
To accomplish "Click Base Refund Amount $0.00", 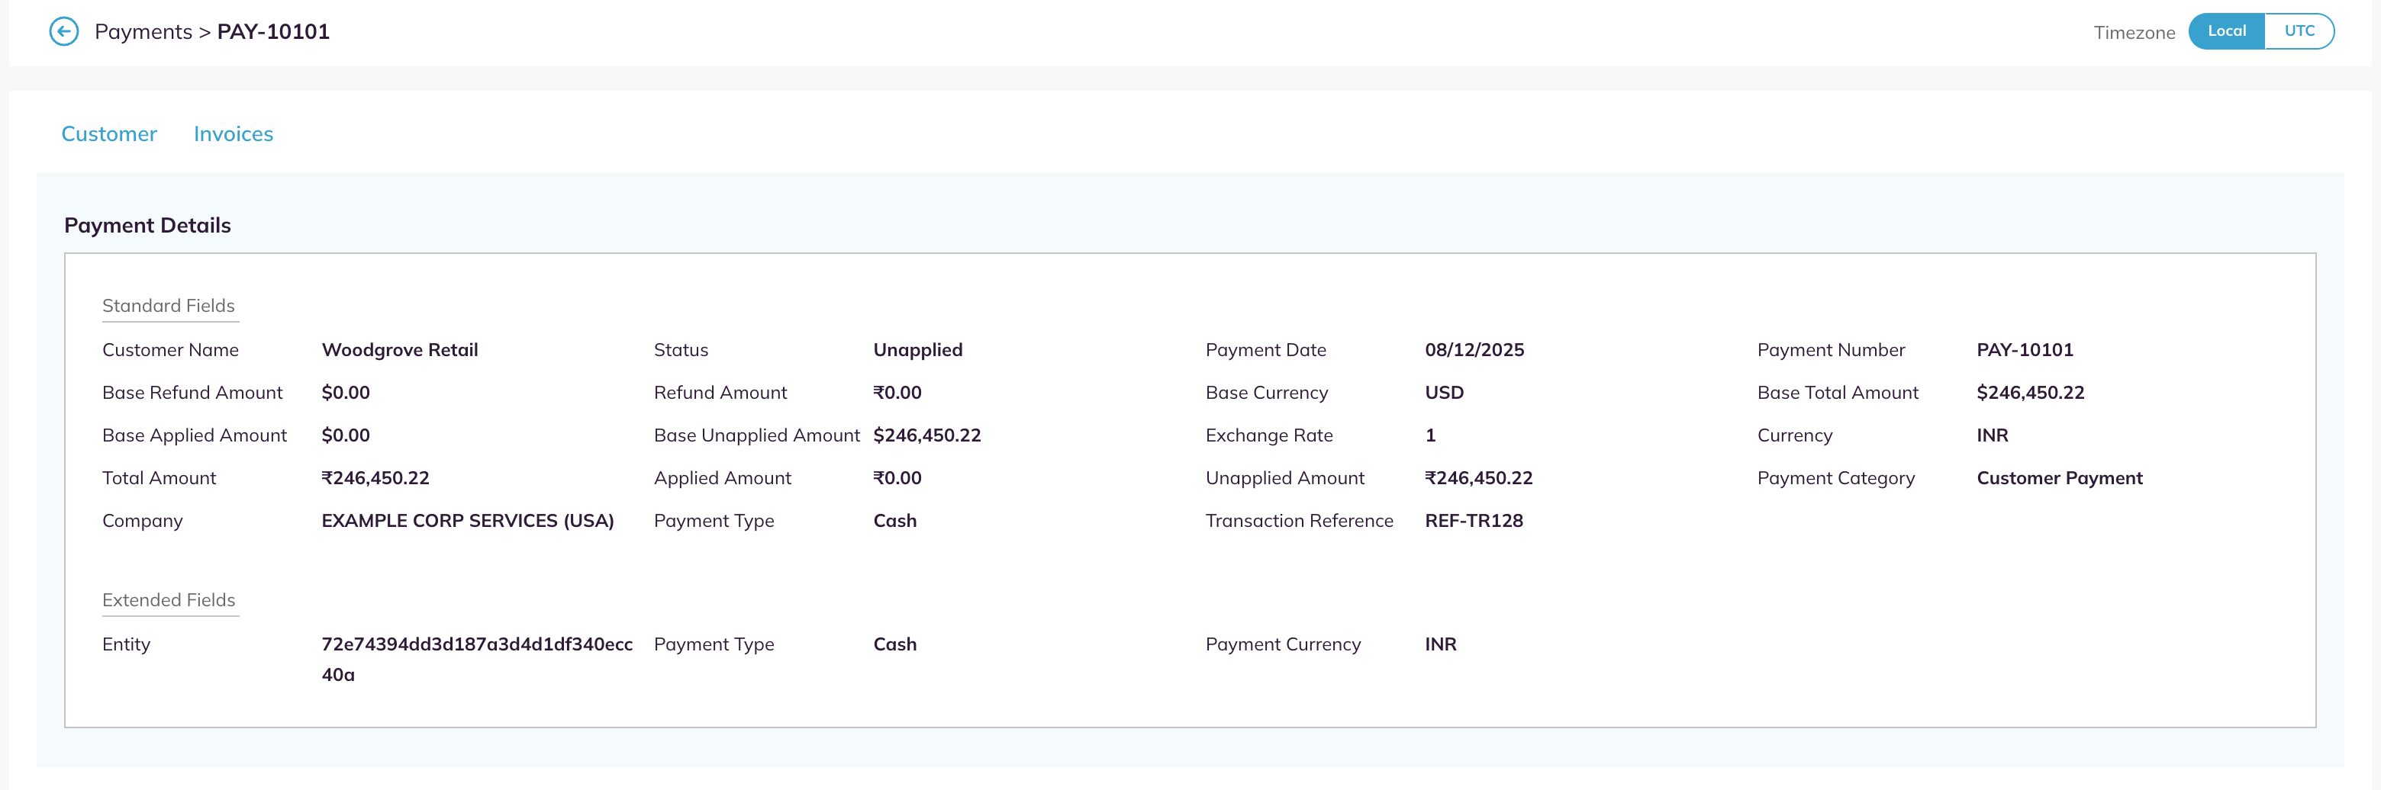I will click(x=346, y=393).
